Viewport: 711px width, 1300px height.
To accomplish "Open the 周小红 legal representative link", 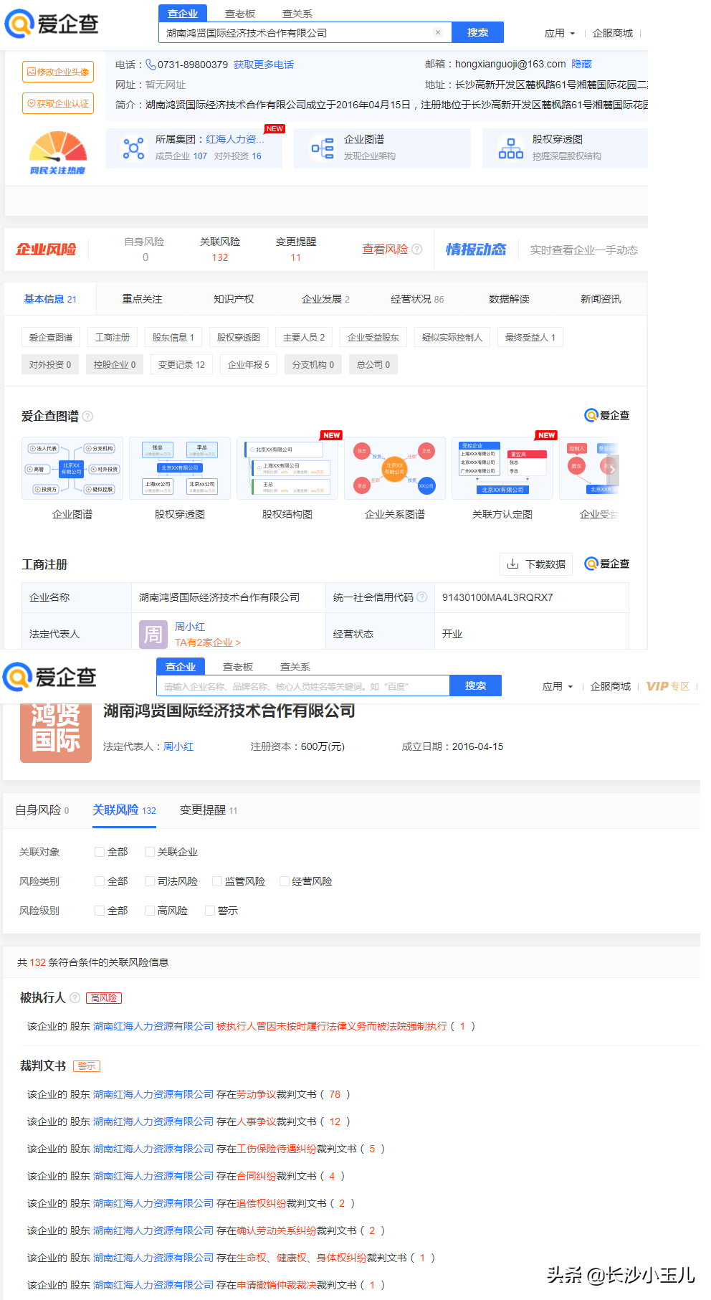I will click(190, 627).
